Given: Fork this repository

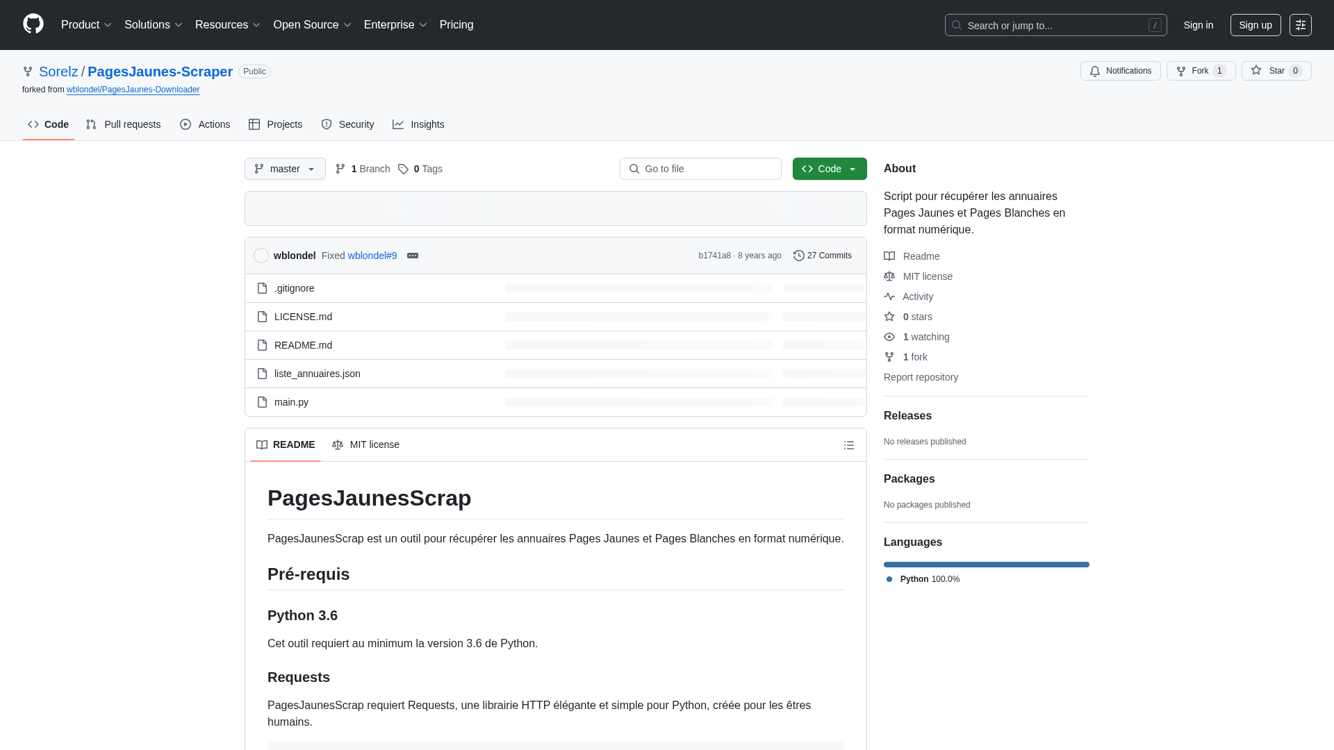Looking at the screenshot, I should (x=1201, y=71).
